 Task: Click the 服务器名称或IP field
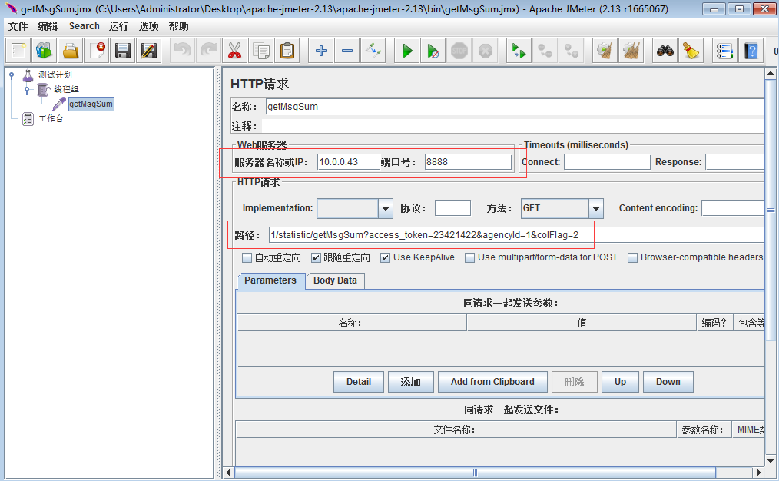348,162
